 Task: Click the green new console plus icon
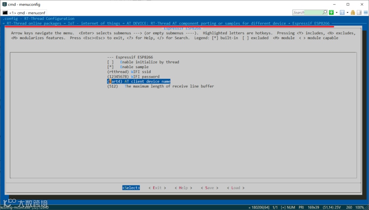pyautogui.click(x=331, y=13)
